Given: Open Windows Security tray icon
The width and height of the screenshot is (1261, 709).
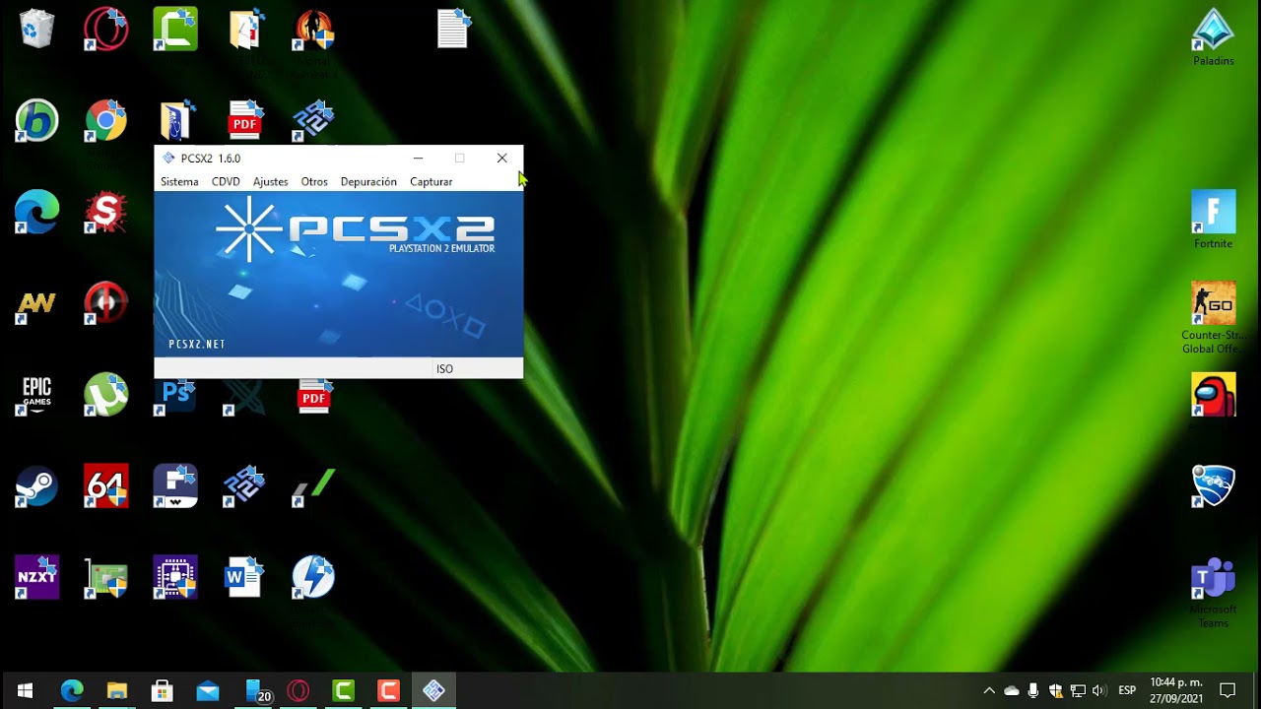Looking at the screenshot, I should coord(1056,690).
